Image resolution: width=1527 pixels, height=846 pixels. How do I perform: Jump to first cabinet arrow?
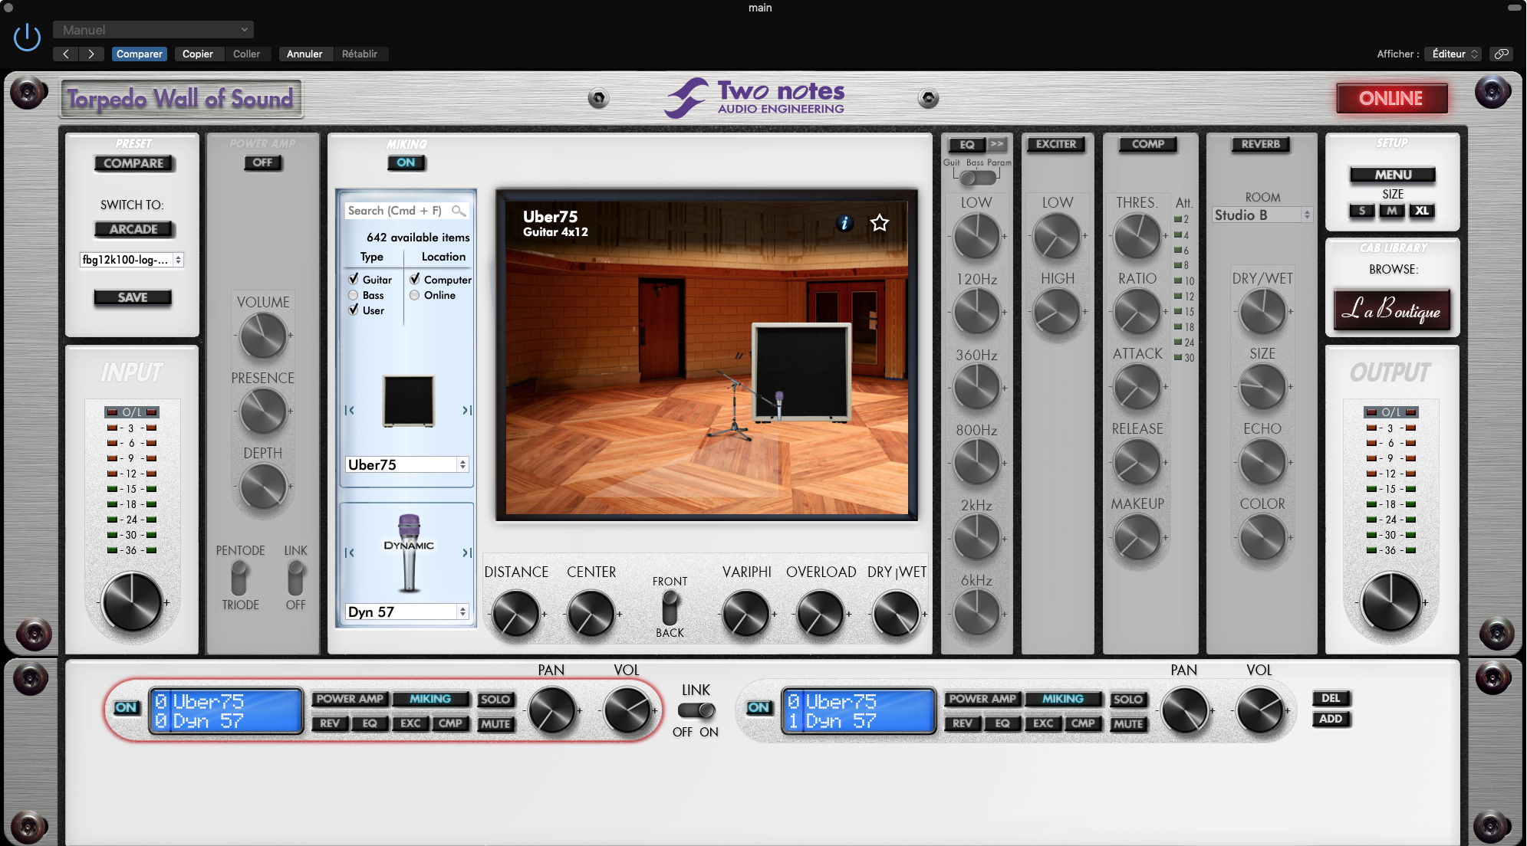point(350,410)
